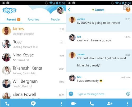This screenshot has height=107, width=132.
Task: Start a new chat with the speech bubble icon
Action: (x=33, y=104)
